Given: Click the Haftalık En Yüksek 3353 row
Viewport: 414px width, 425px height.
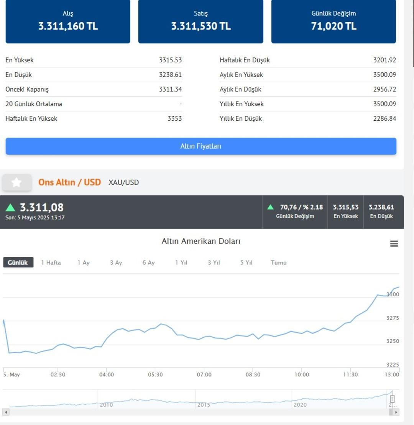Looking at the screenshot, I should [x=94, y=118].
